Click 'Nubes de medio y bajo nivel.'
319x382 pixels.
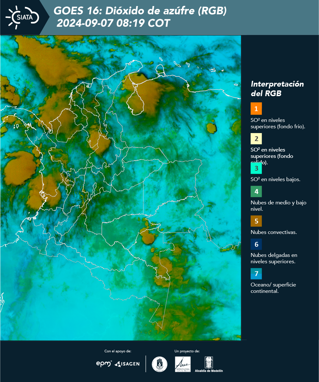(x=278, y=206)
